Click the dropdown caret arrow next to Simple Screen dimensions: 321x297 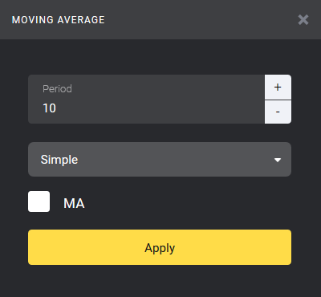(x=278, y=160)
